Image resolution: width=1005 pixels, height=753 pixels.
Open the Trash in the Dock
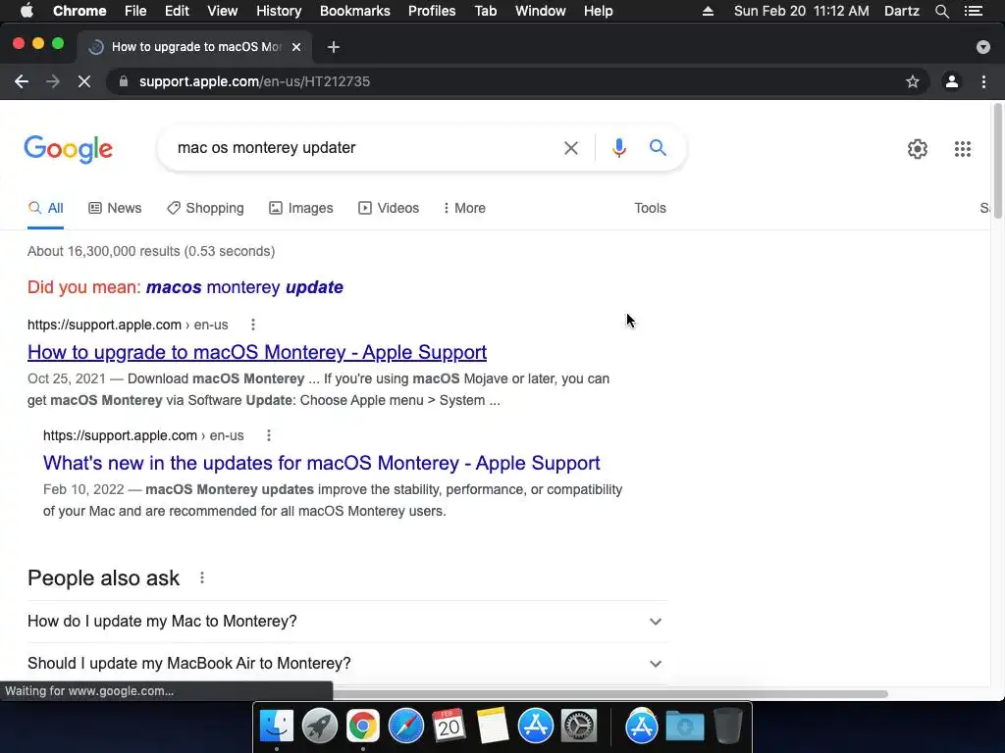point(727,727)
